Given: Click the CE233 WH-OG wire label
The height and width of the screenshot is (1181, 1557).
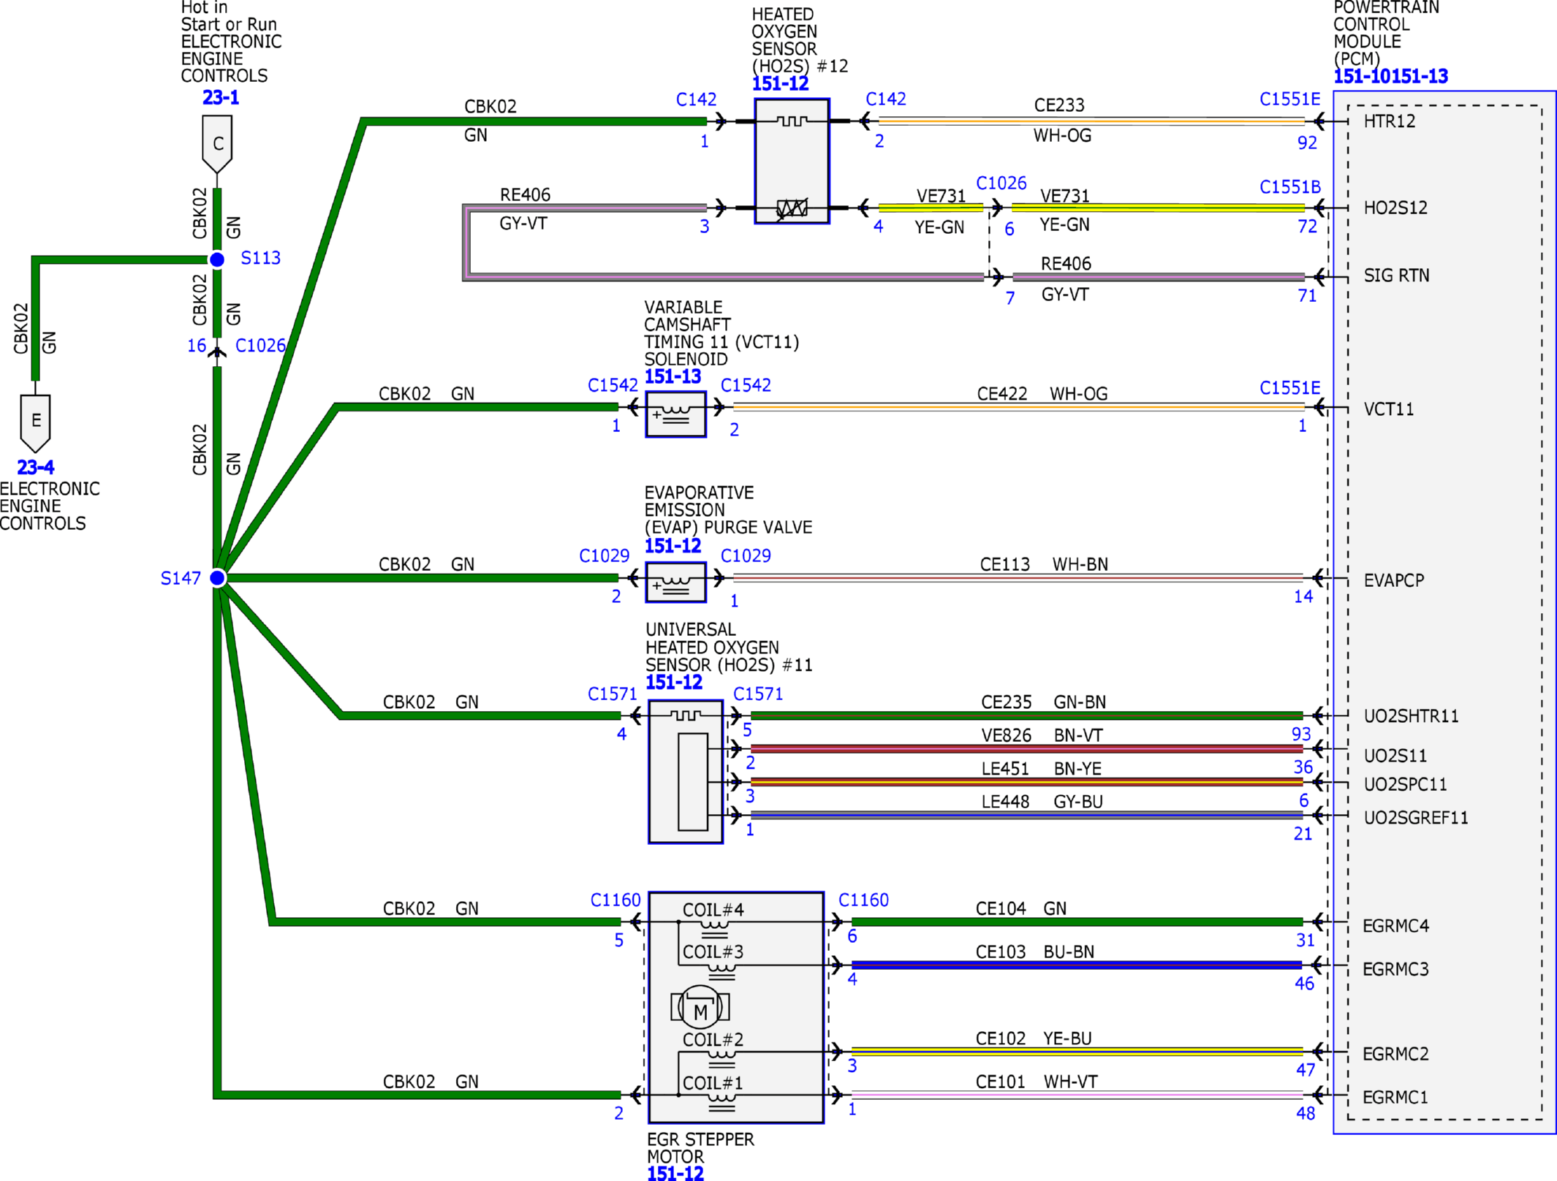Looking at the screenshot, I should [1062, 120].
